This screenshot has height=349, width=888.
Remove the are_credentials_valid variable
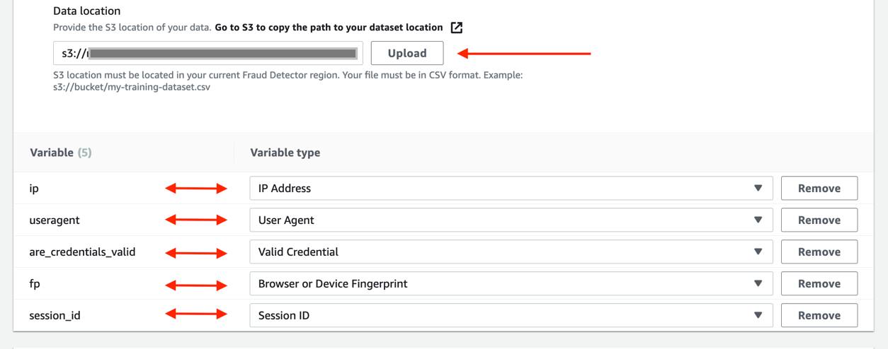pos(819,252)
